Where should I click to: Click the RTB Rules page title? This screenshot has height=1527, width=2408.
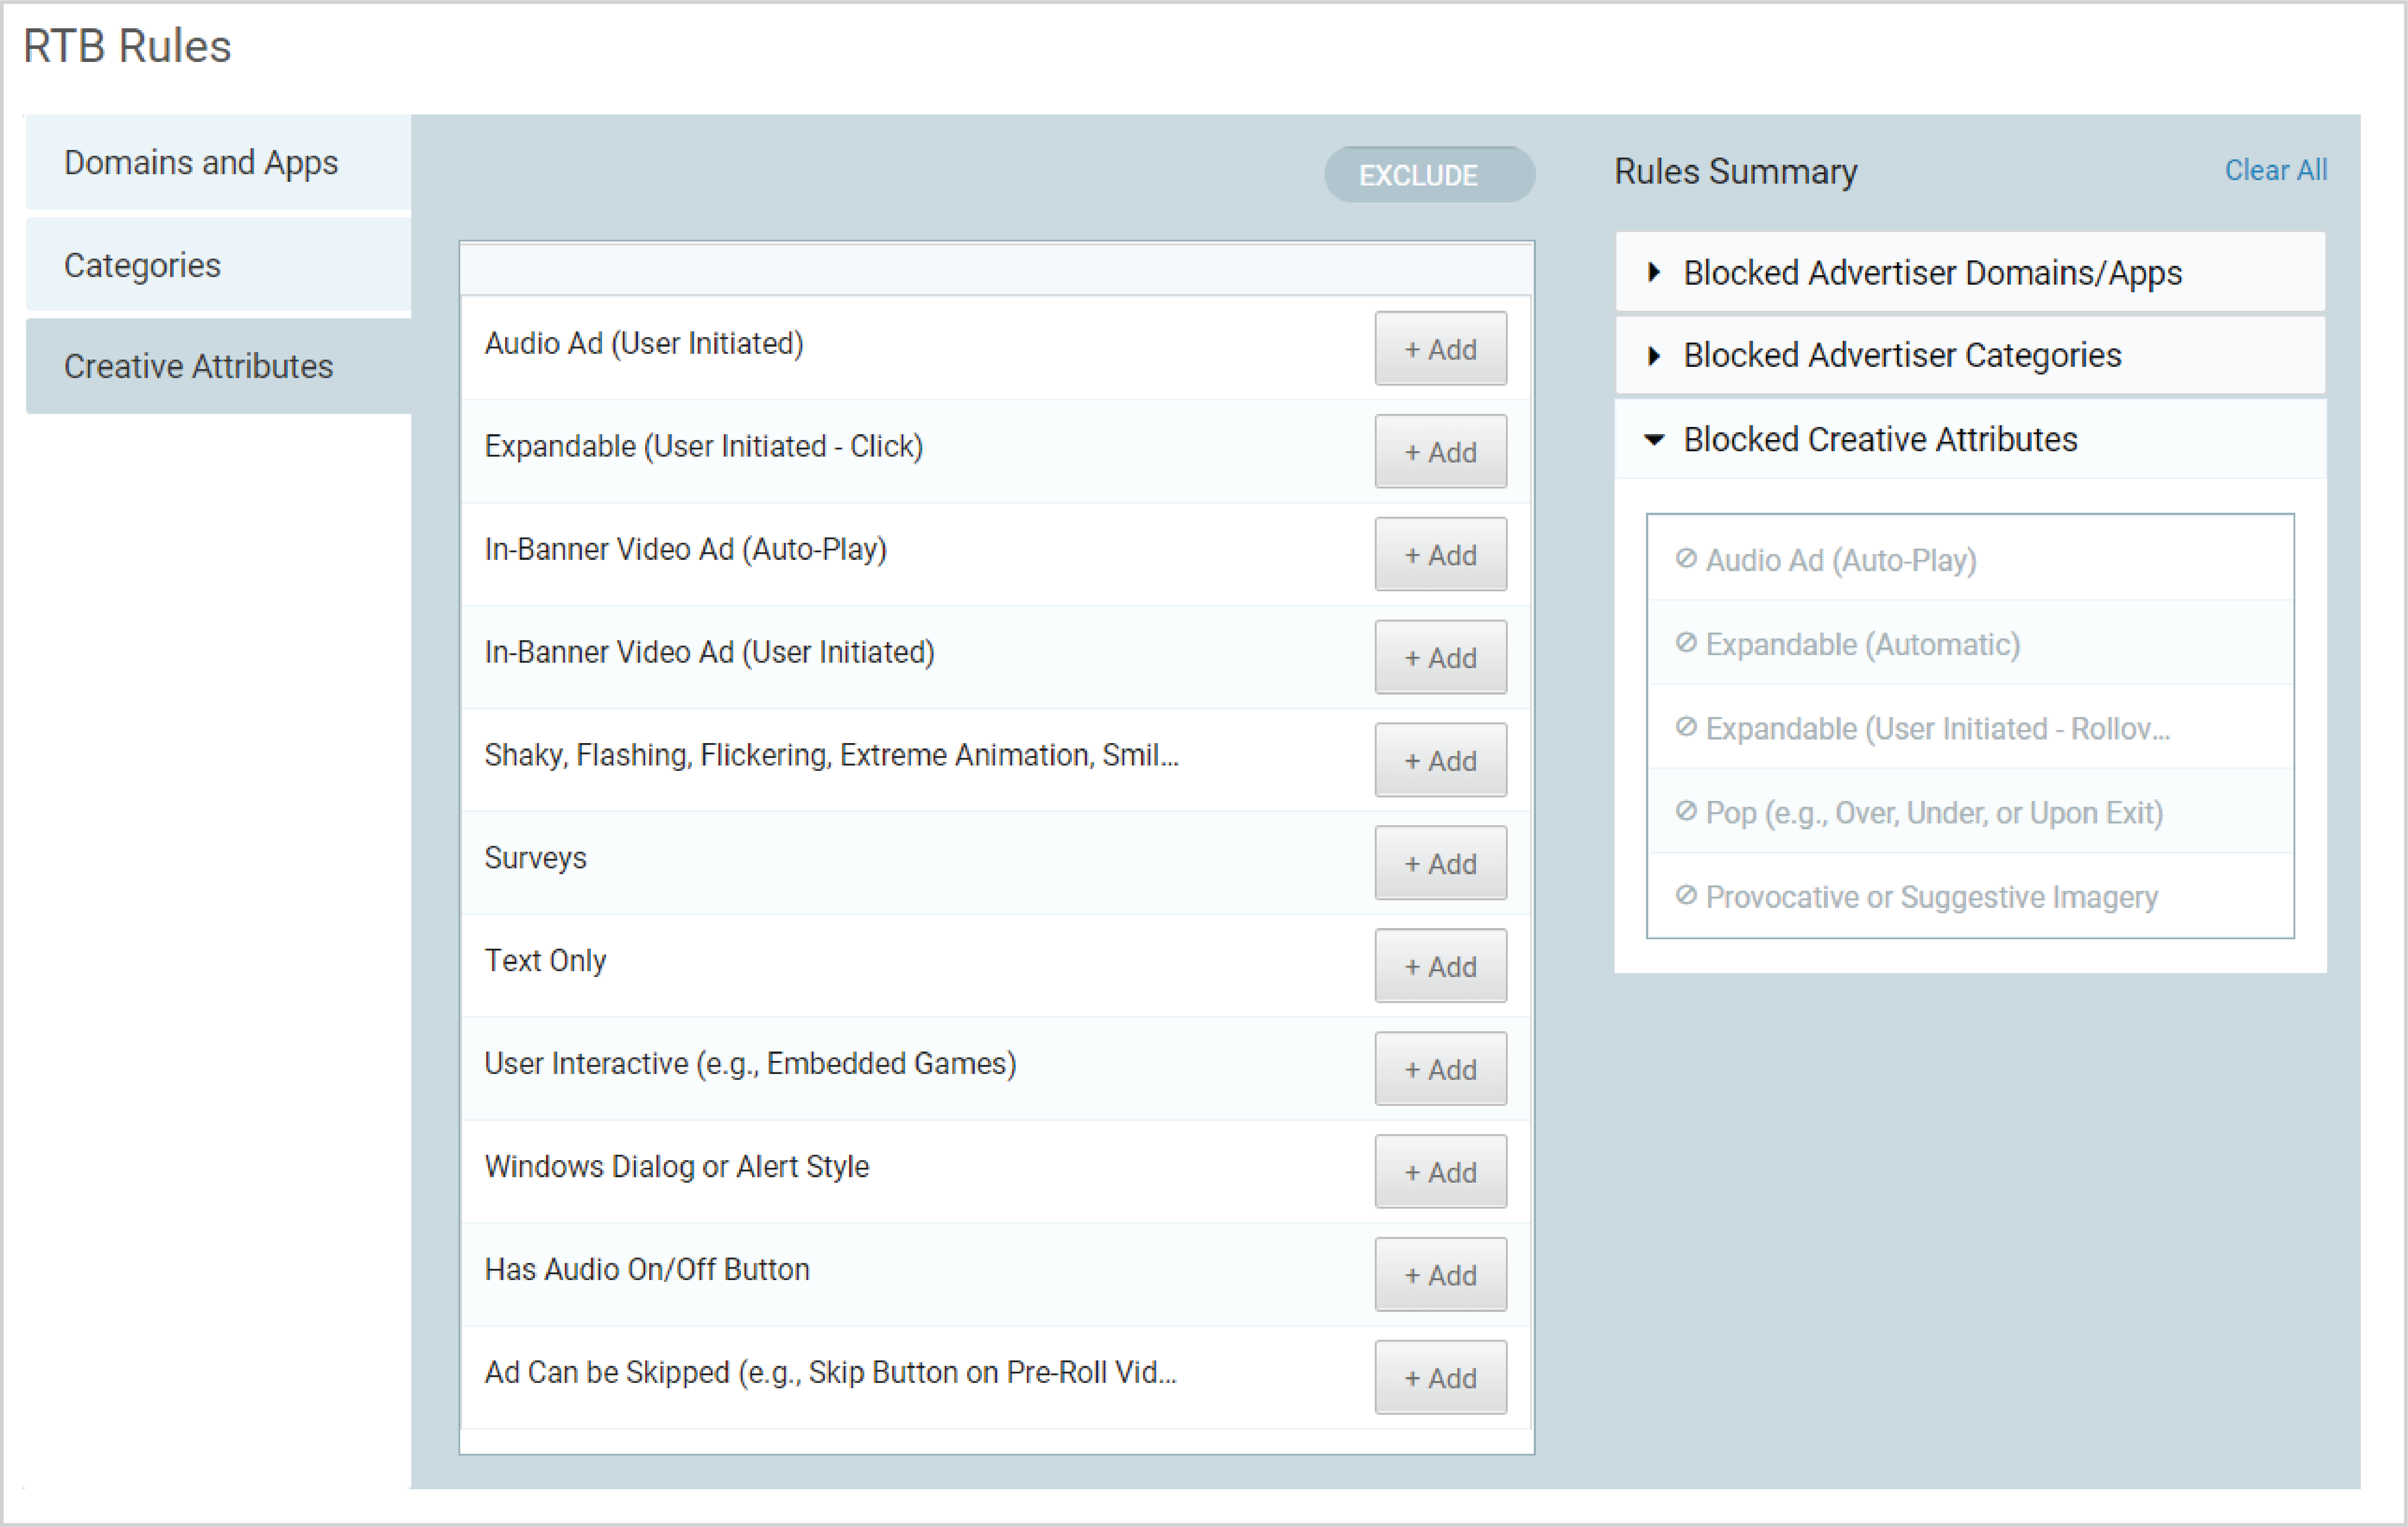(x=127, y=46)
